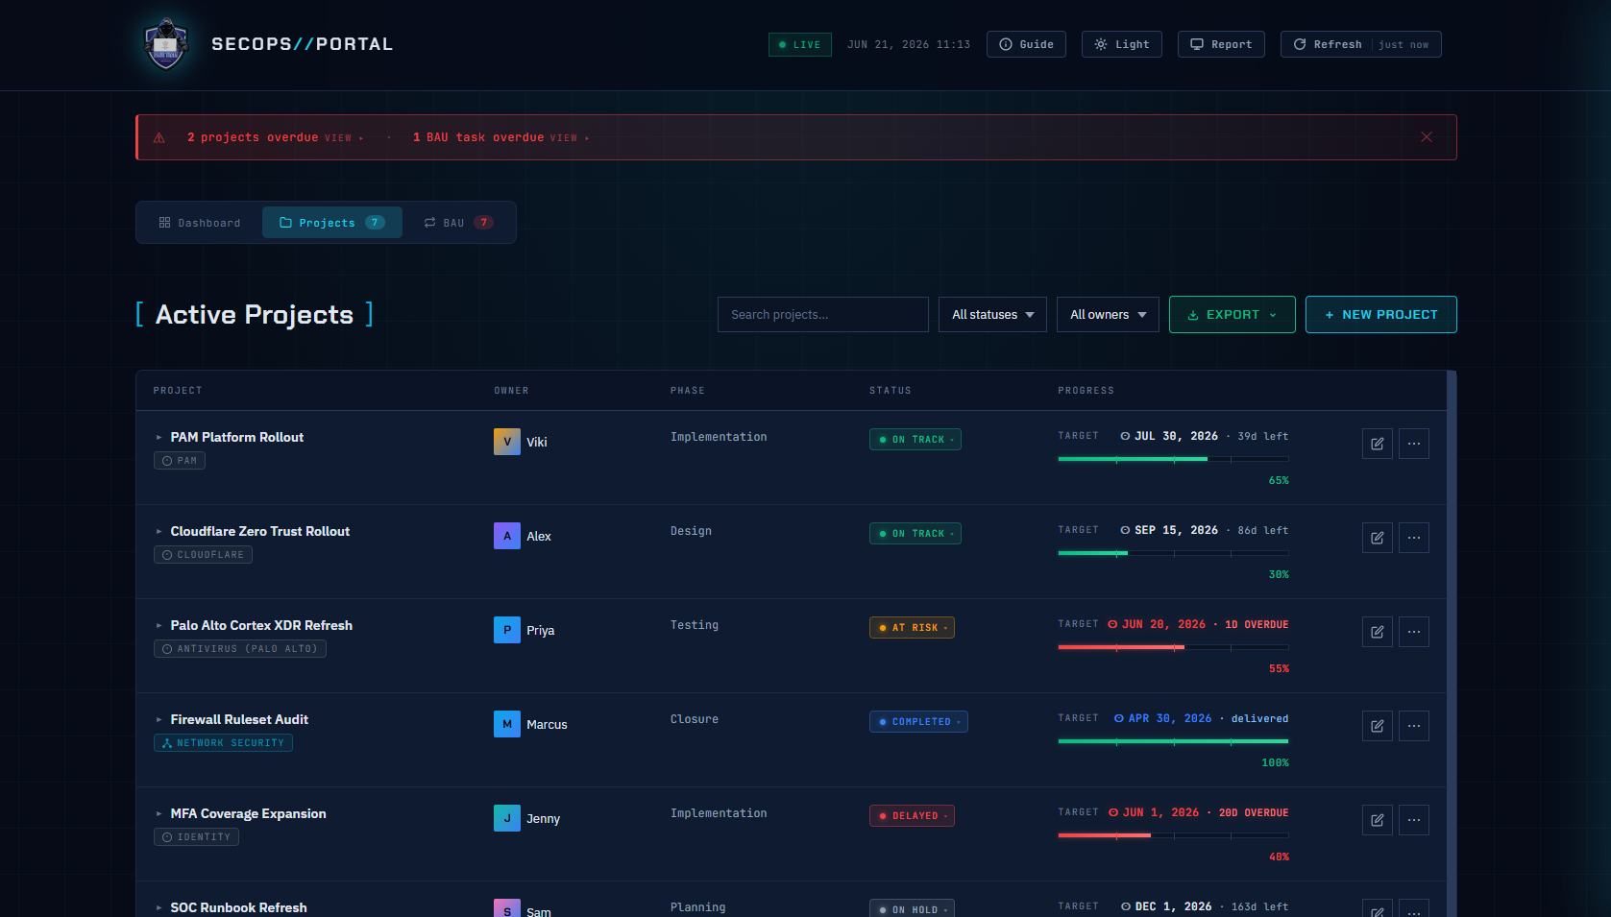This screenshot has height=917, width=1611.
Task: Click the OWNER column header
Action: point(511,391)
